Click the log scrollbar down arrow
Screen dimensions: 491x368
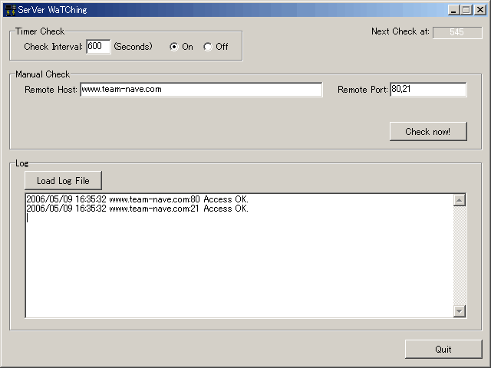coord(460,310)
